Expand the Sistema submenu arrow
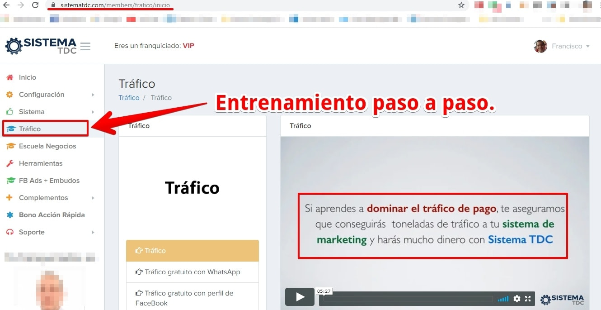 (93, 112)
